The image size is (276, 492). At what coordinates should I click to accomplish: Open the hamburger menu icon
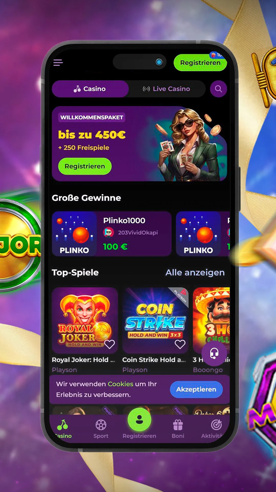58,63
